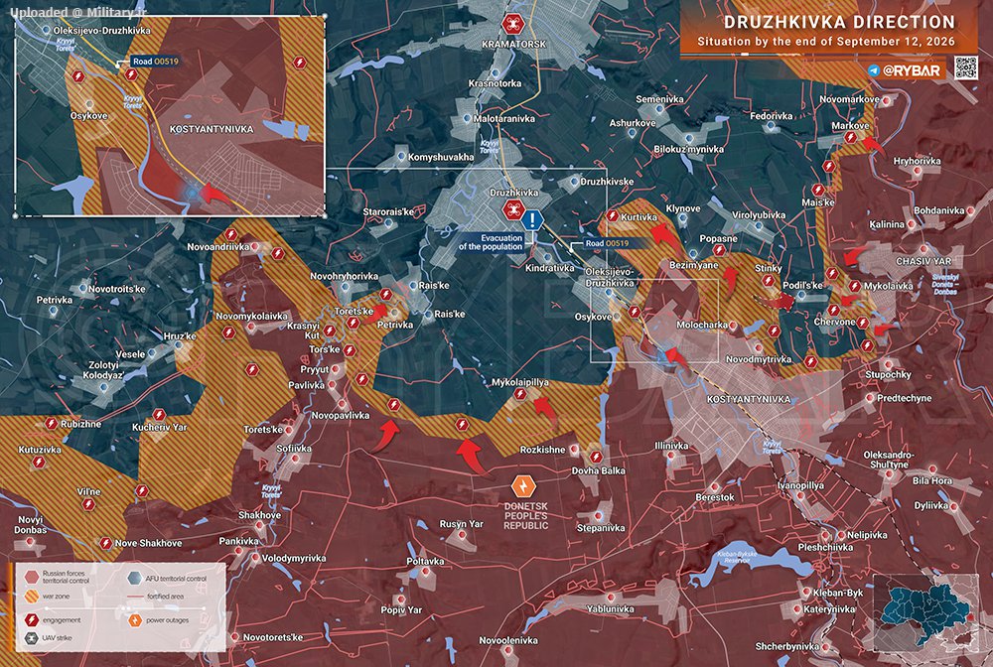Select the engagement icon at Mykolaipillya
993x667 pixels.
[x=520, y=394]
